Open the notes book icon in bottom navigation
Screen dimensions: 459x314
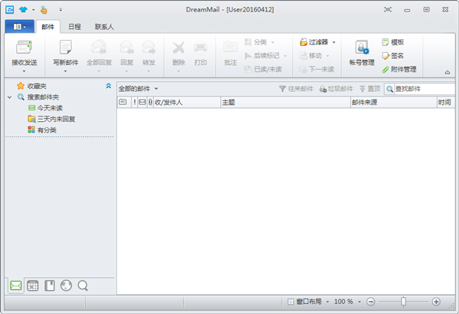50,285
